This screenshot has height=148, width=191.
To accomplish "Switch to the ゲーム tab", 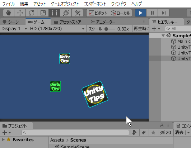I will (x=38, y=22).
